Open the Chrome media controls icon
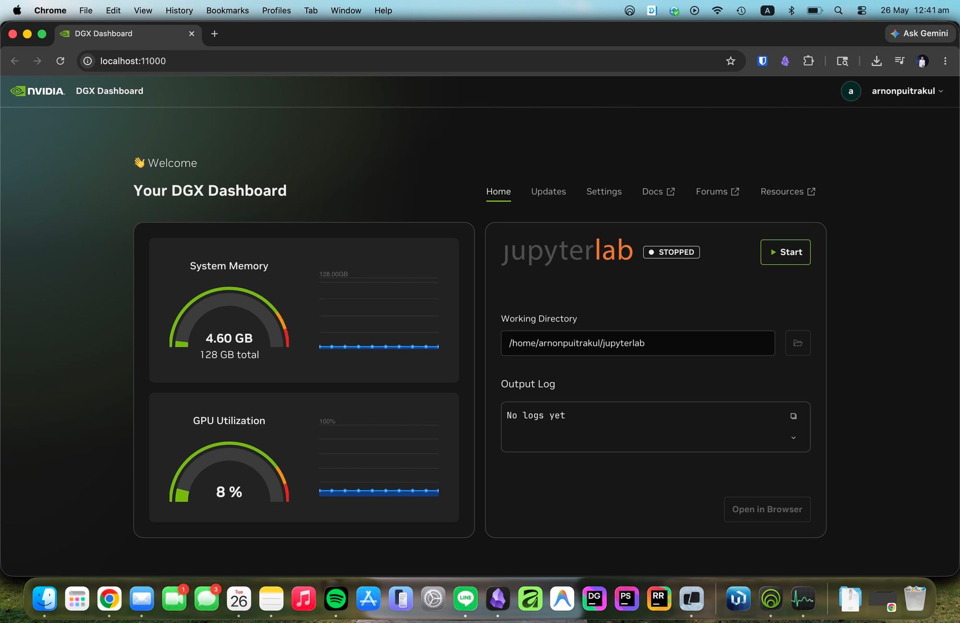 pos(900,61)
